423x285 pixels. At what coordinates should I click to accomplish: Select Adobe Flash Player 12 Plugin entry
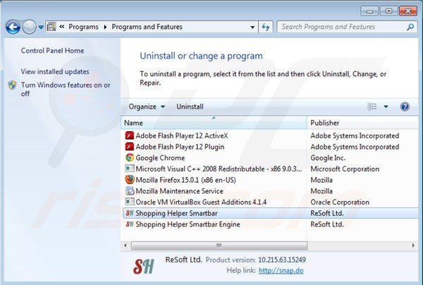click(x=180, y=147)
